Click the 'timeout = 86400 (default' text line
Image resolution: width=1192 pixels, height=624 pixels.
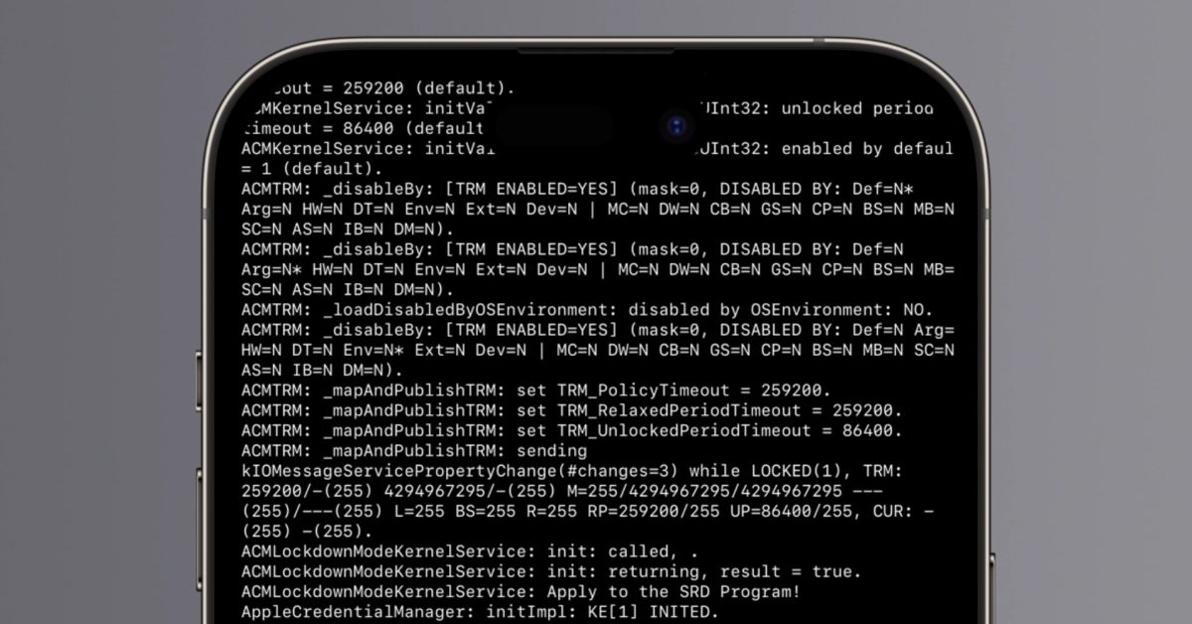pyautogui.click(x=363, y=128)
